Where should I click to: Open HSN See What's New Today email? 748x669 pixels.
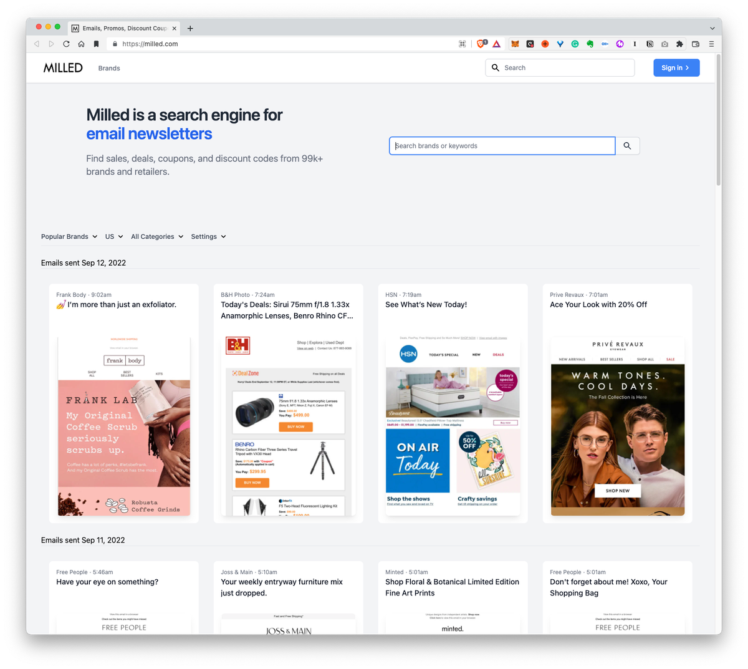pos(426,305)
